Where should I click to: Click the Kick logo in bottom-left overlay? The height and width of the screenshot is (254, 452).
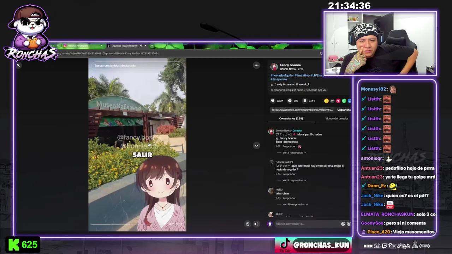[14, 244]
